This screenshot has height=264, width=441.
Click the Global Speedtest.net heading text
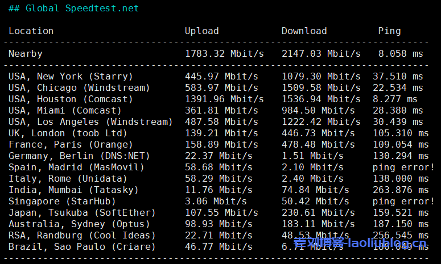(82, 9)
